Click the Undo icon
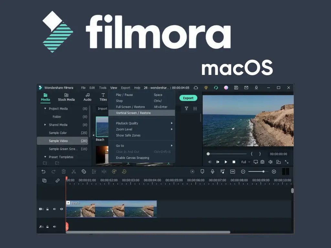Viewport: 331px width, 248px height. click(x=44, y=171)
